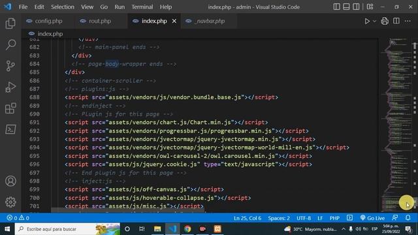
Task: Change the LF end of line setting
Action: (x=320, y=218)
